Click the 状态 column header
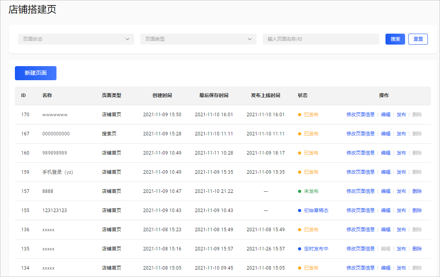440x277 pixels. [302, 95]
